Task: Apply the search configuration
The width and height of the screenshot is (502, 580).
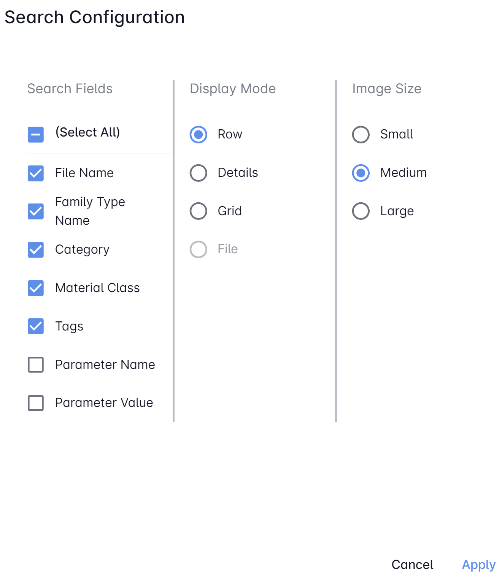Action: (478, 564)
